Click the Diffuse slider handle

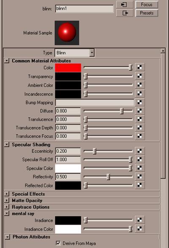click(x=122, y=111)
